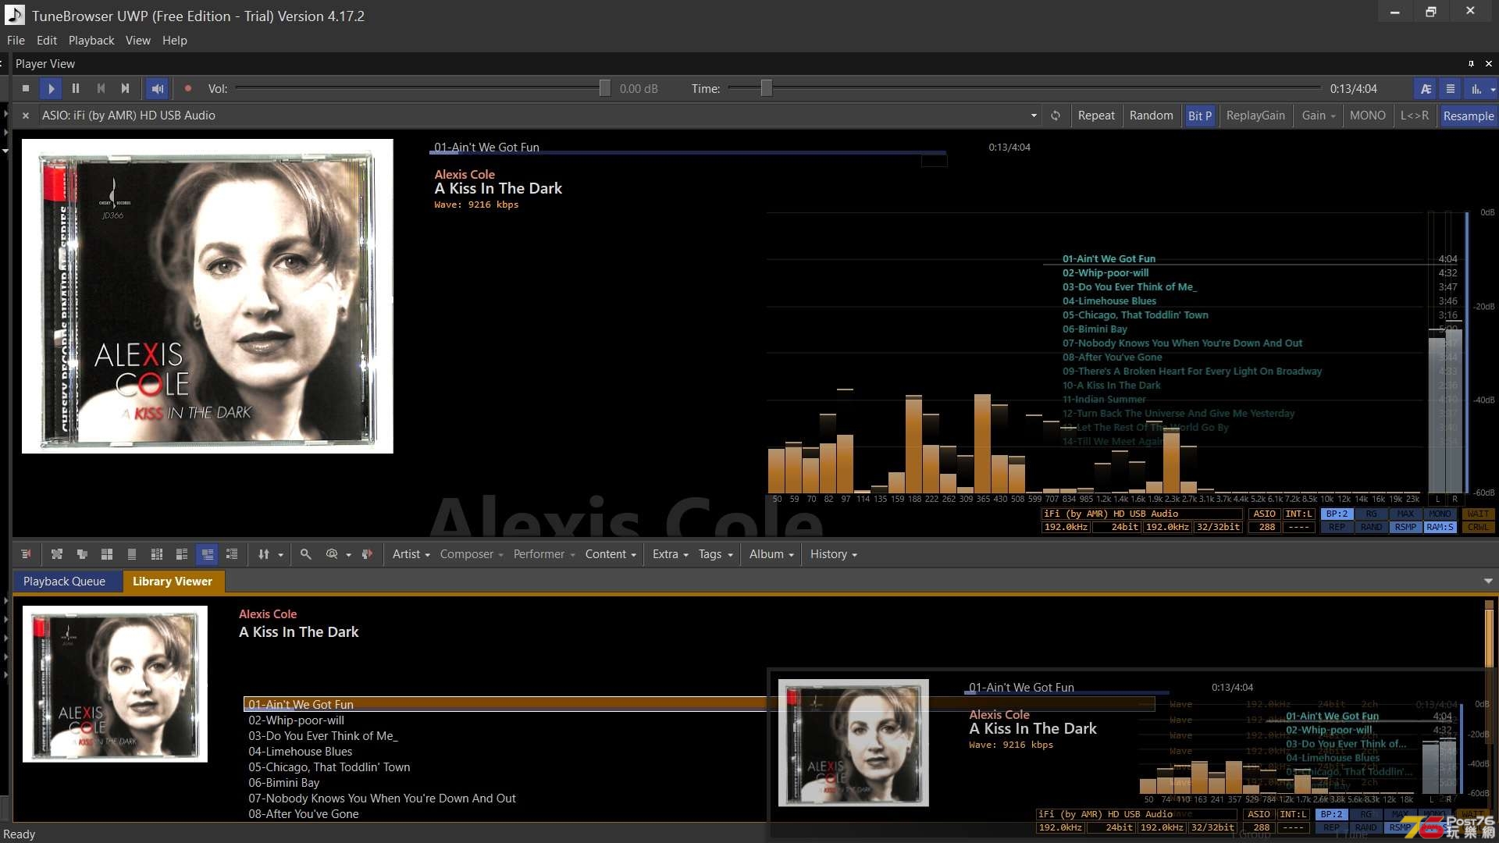1499x843 pixels.
Task: Expand the History dropdown
Action: (834, 554)
